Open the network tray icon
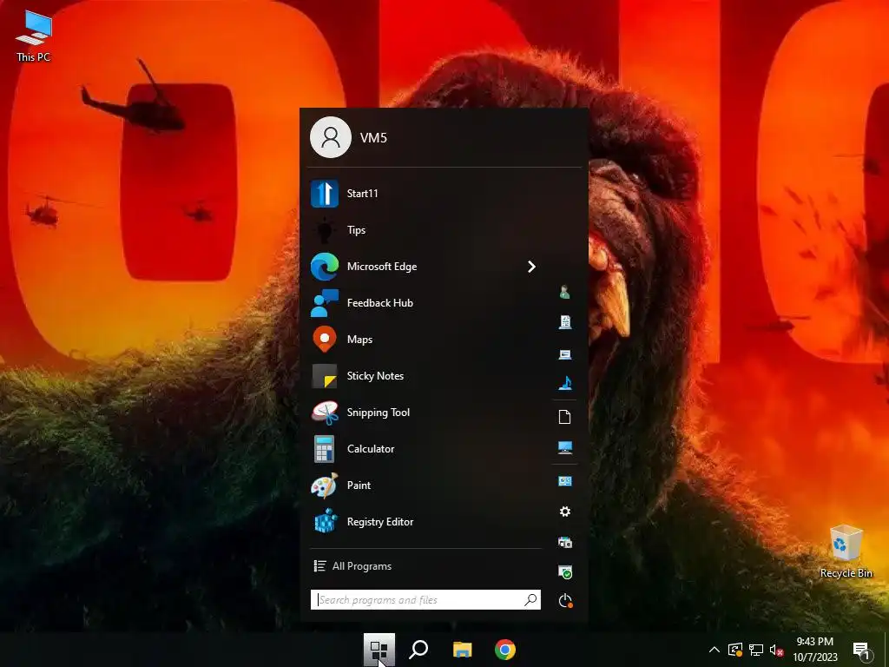 [756, 650]
